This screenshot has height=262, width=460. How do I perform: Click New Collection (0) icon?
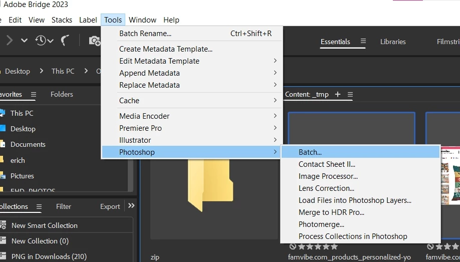pyautogui.click(x=3, y=241)
